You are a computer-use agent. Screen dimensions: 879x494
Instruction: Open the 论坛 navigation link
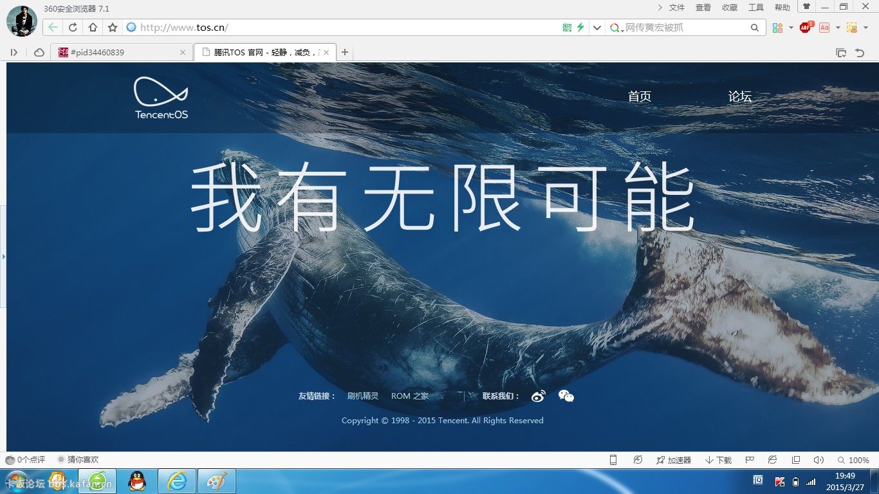[x=739, y=96]
